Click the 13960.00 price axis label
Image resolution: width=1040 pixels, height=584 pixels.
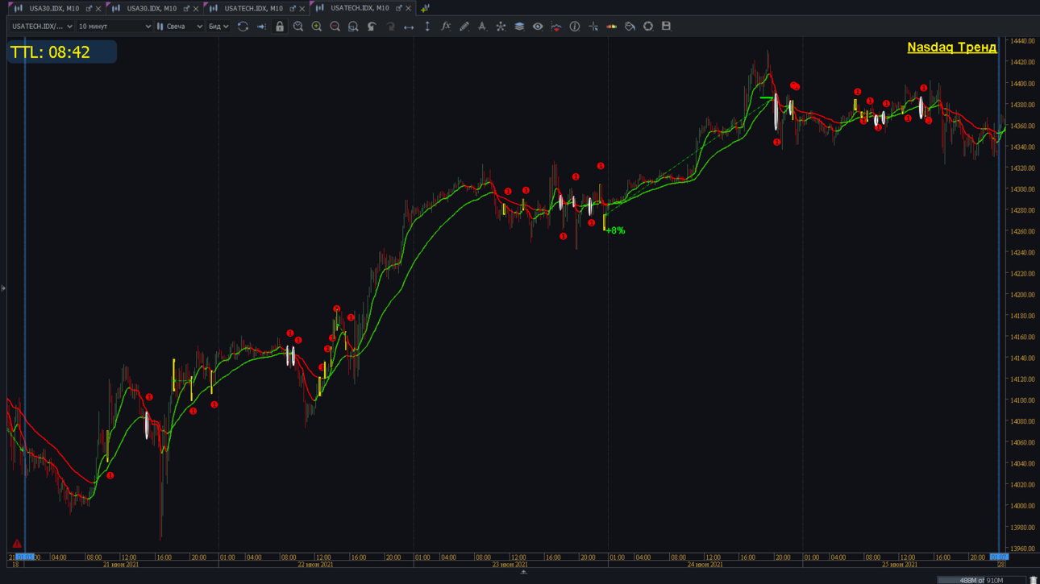click(1022, 549)
